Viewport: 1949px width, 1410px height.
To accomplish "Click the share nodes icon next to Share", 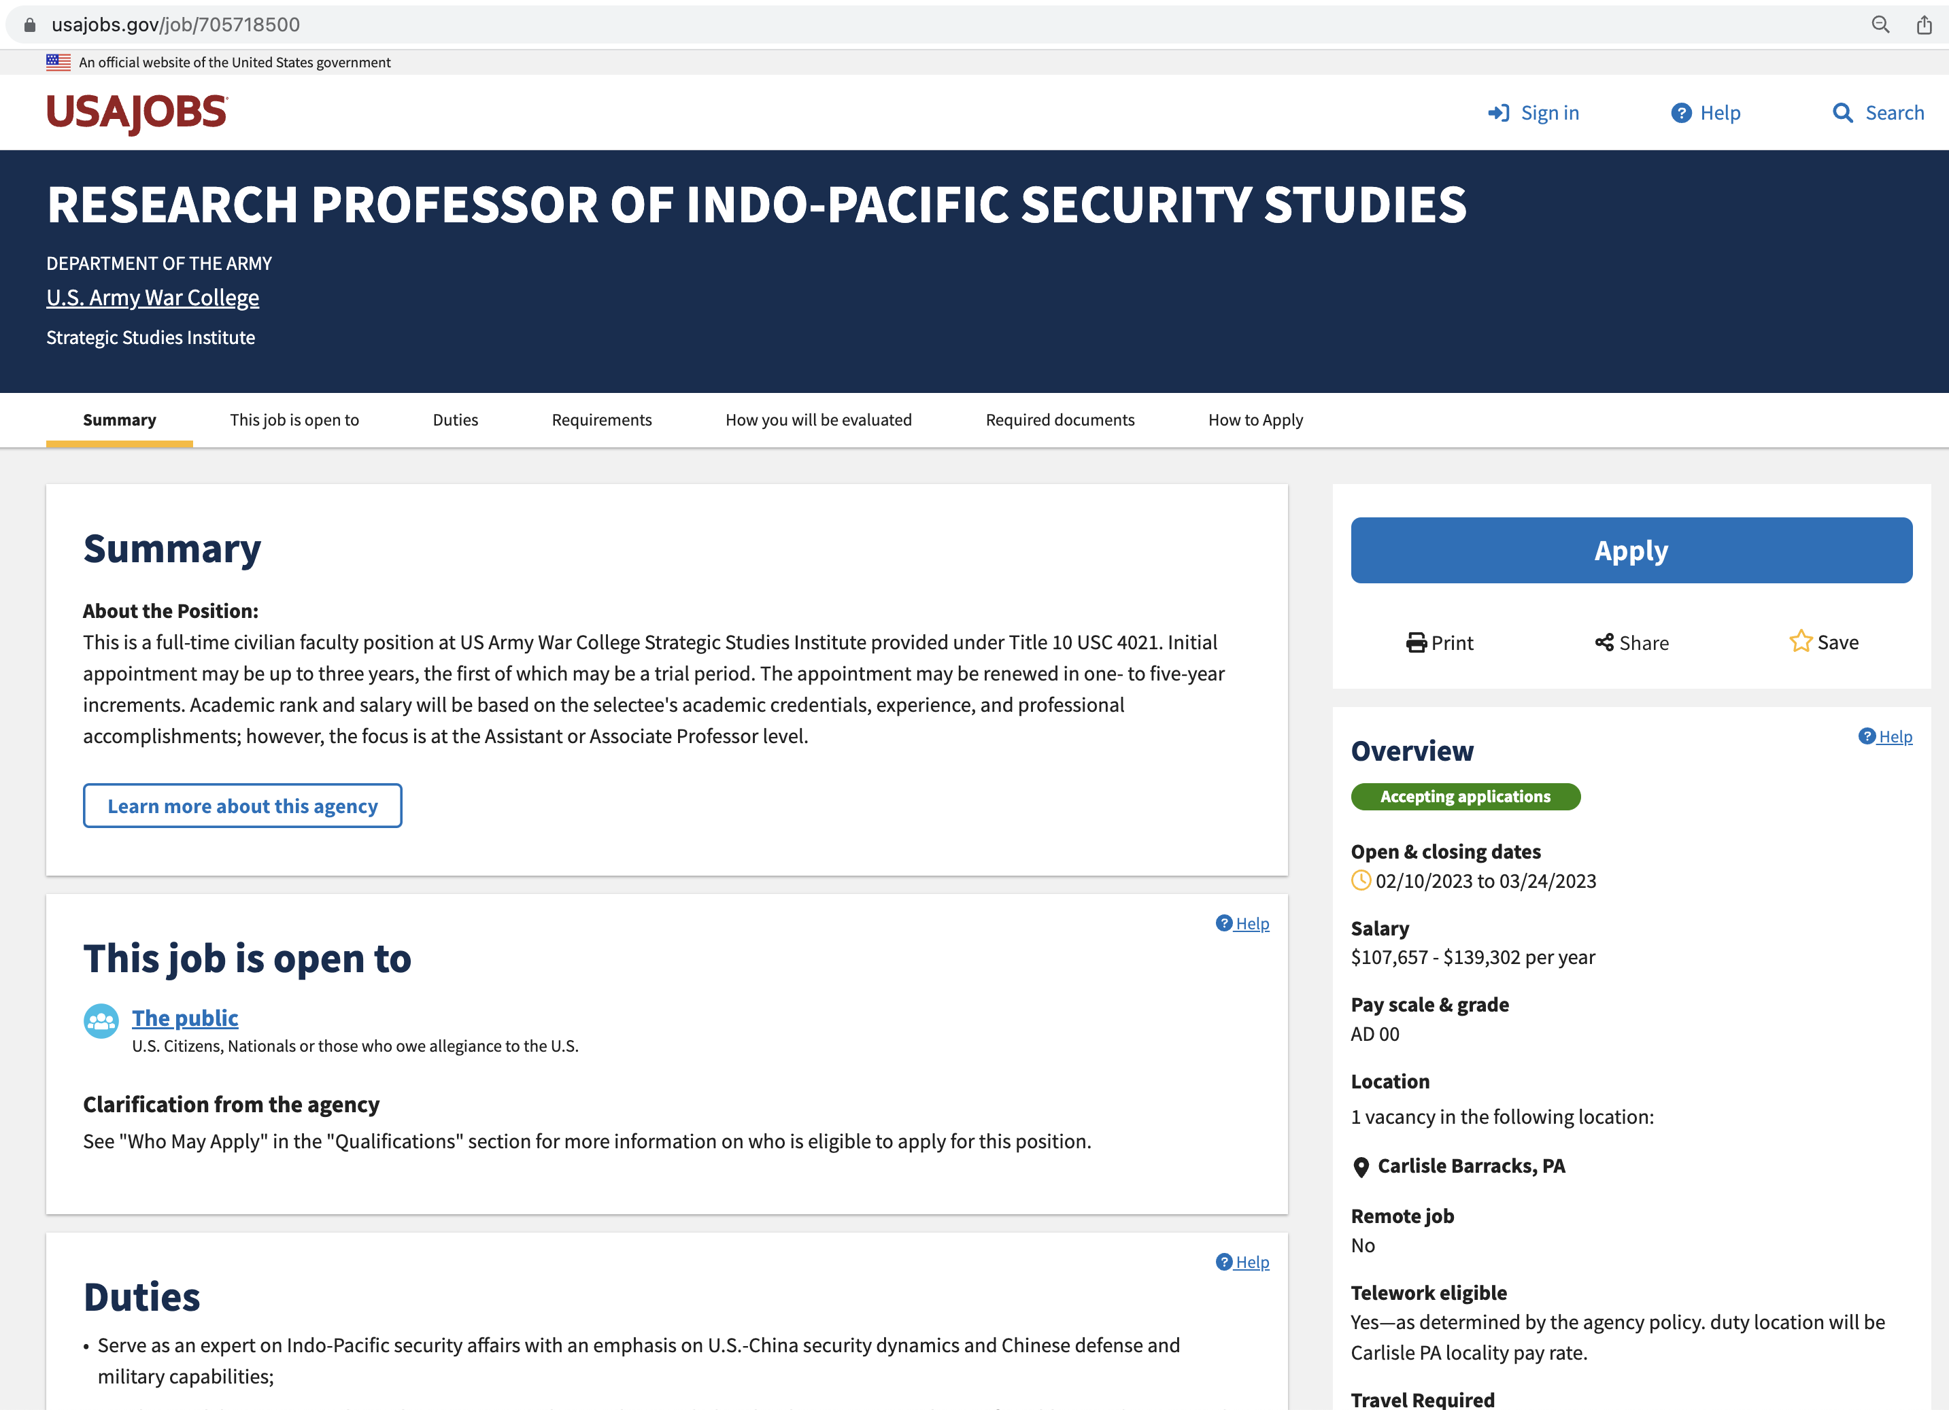I will pos(1604,642).
